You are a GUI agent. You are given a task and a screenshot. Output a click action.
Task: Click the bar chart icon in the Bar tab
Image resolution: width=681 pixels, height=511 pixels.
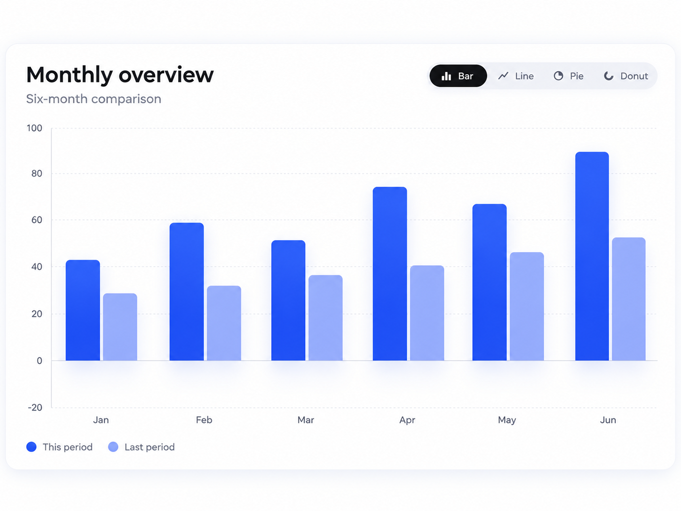point(446,76)
